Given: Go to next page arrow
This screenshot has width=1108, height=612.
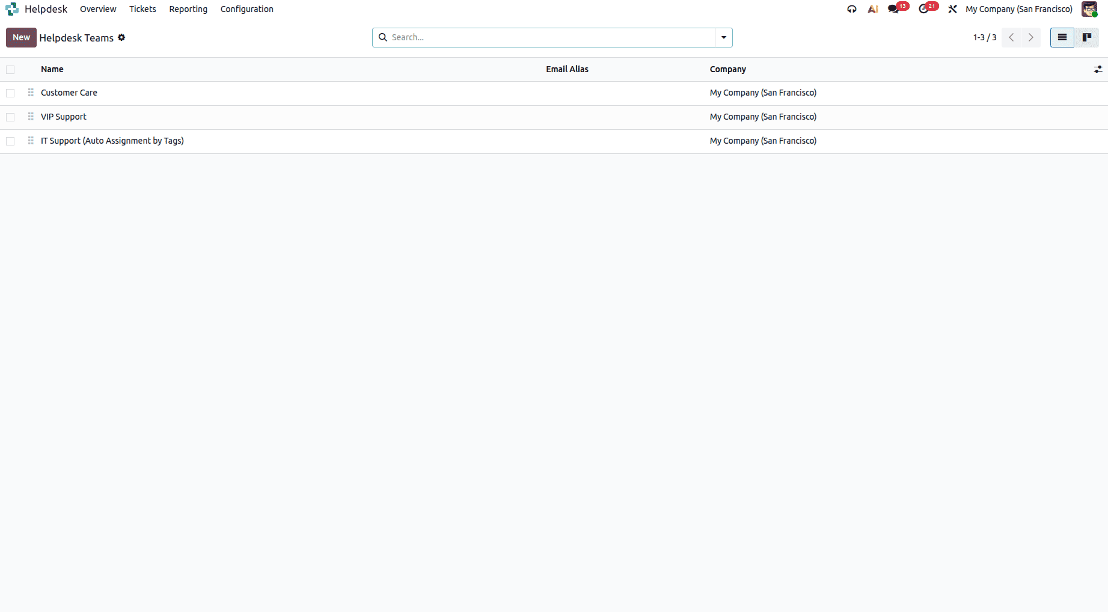Looking at the screenshot, I should (1030, 37).
